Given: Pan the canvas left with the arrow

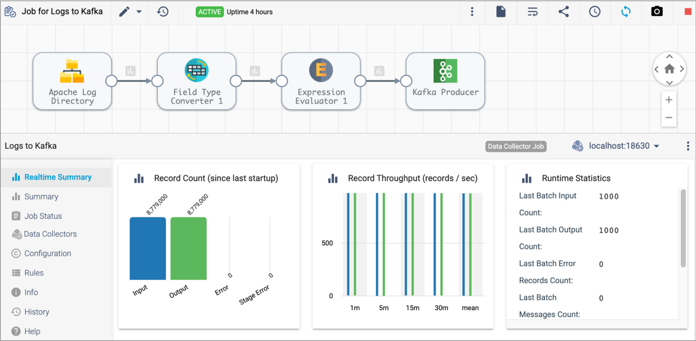Looking at the screenshot, I should click(657, 69).
